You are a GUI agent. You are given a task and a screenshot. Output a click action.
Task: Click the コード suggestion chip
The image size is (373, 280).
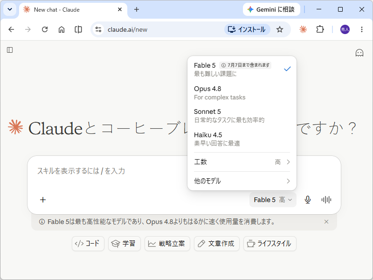(x=88, y=244)
